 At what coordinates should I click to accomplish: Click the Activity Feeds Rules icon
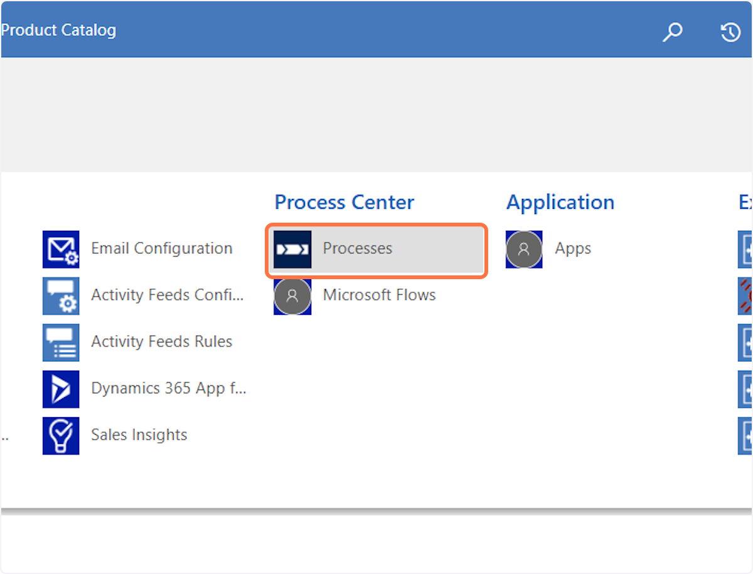click(61, 343)
